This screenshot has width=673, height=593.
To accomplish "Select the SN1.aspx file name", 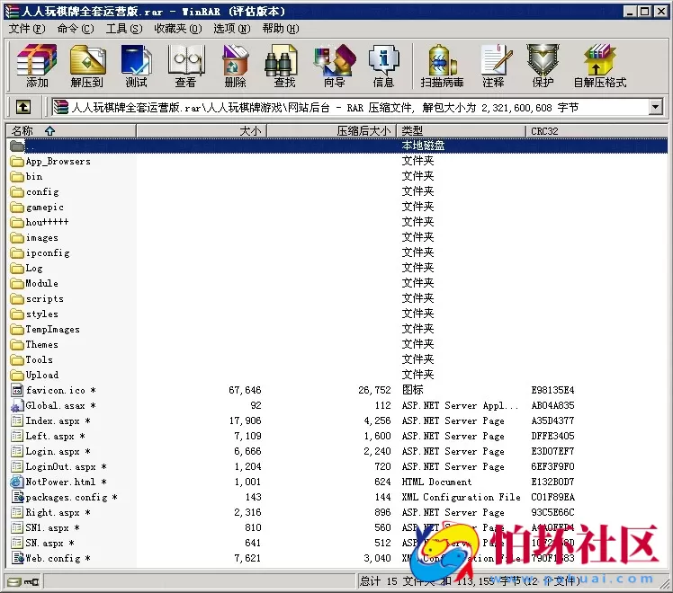I will (x=52, y=527).
